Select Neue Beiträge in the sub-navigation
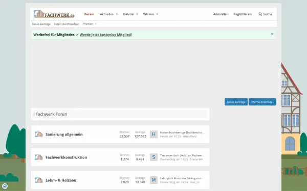Viewport: 307px width, 191px height. click(41, 24)
